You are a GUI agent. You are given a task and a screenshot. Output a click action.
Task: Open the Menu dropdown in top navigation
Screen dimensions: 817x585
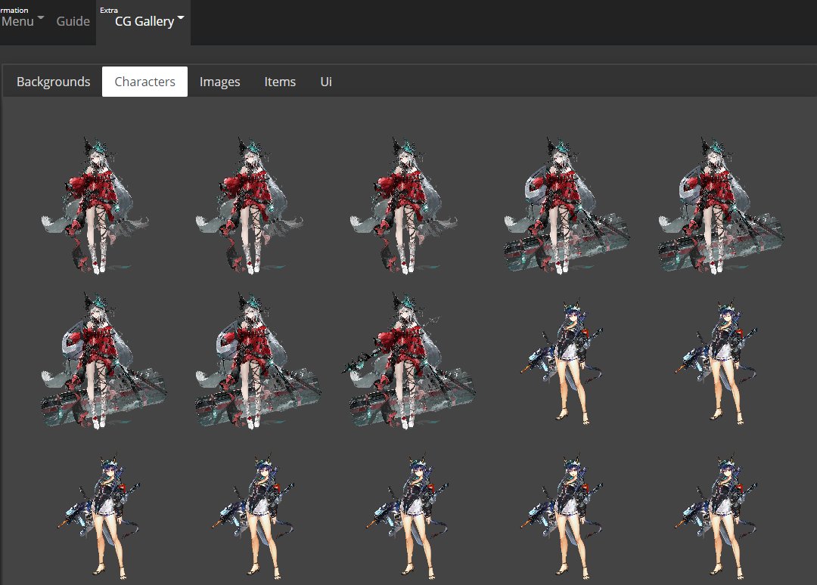tap(22, 21)
